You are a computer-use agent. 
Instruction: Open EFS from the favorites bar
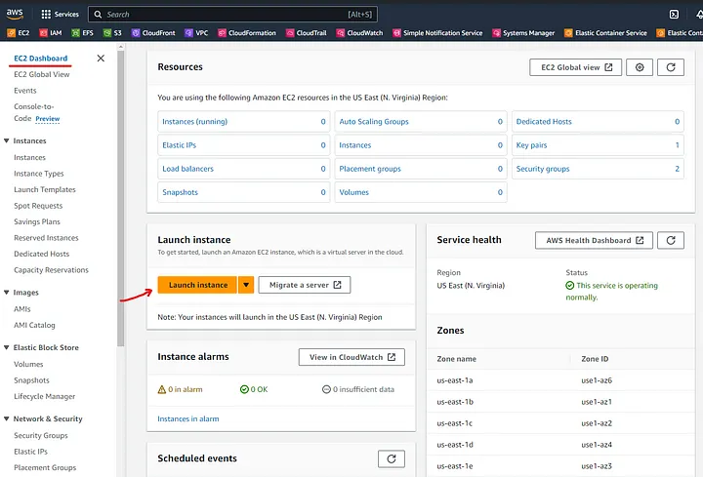click(82, 33)
